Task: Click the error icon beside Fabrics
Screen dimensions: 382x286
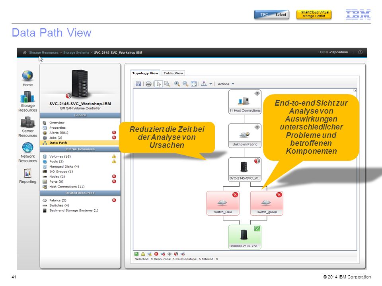Action: coord(114,200)
